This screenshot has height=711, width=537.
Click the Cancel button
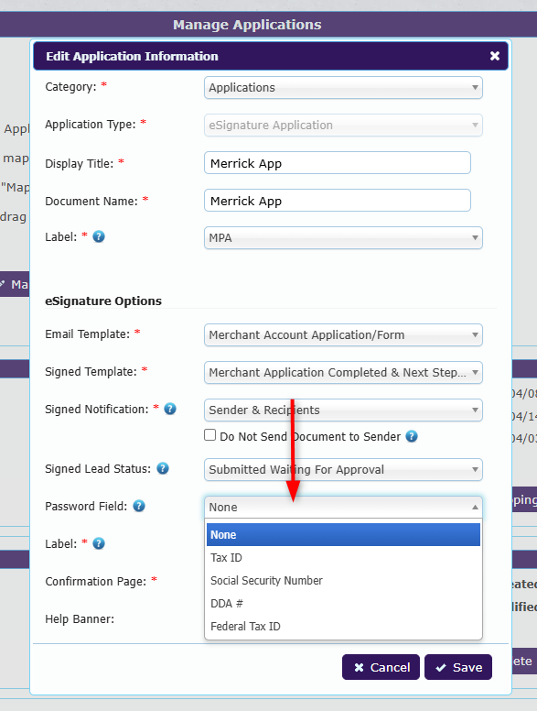tap(381, 667)
